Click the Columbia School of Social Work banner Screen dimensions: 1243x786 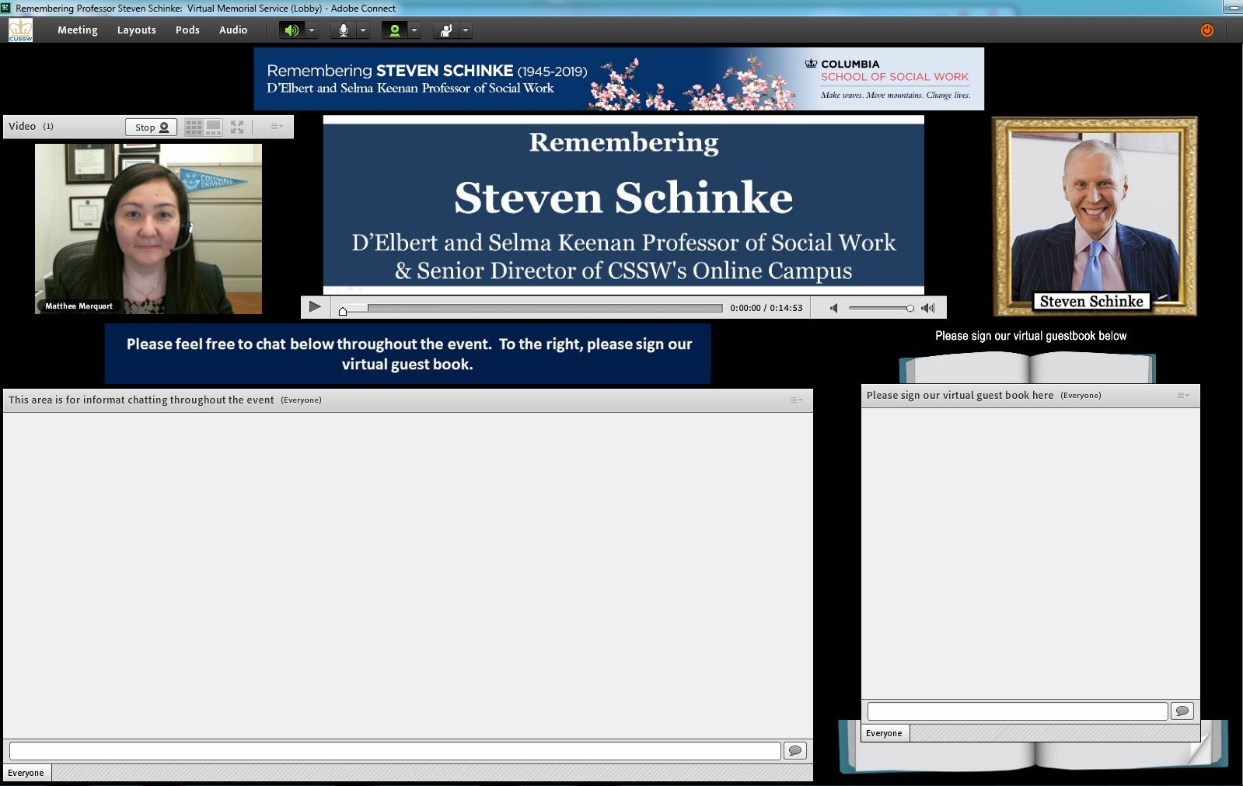tap(619, 79)
